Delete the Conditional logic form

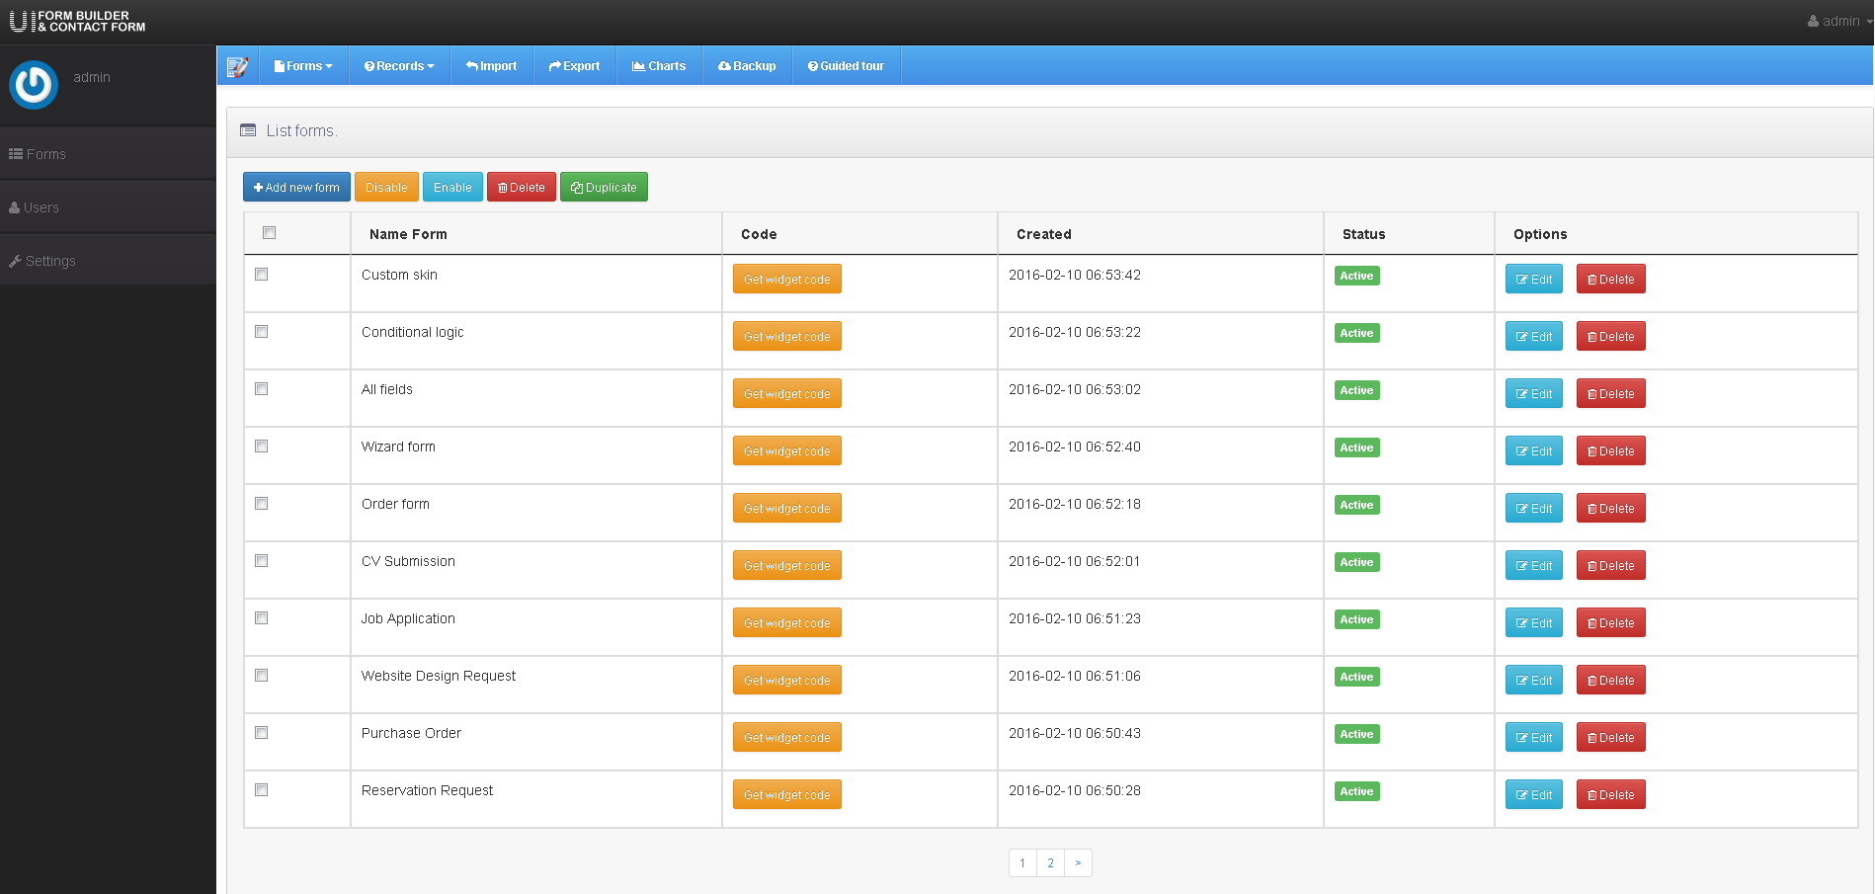pyautogui.click(x=1611, y=337)
